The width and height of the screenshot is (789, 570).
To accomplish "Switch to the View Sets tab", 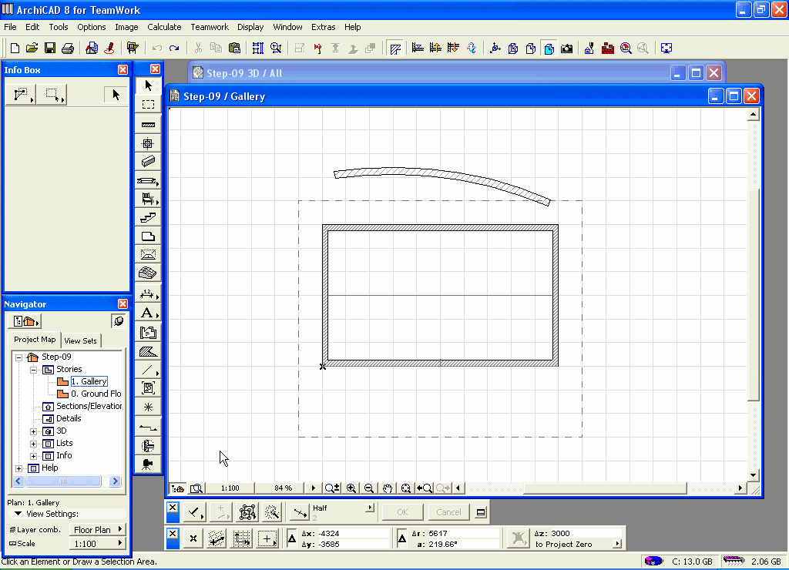I will click(81, 340).
